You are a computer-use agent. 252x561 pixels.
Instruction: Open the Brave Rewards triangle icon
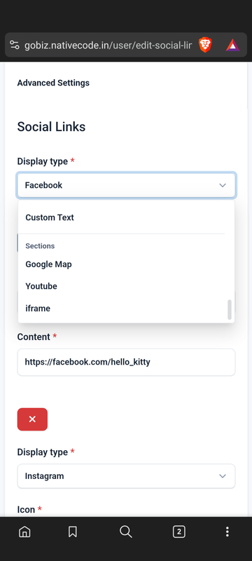(x=232, y=46)
